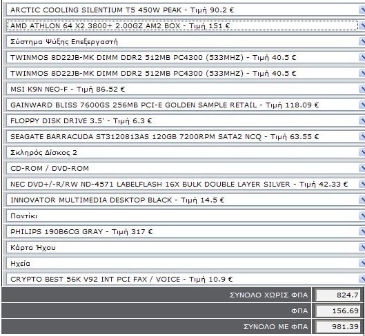Image resolution: width=365 pixels, height=336 pixels.
Task: Open the CD-ROM / DVD-ROM dropdown
Action: pos(186,168)
